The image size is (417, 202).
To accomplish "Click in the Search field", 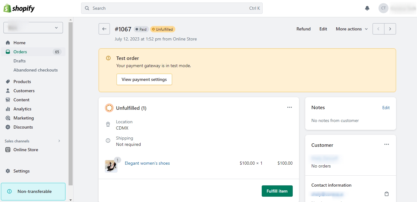I will tap(169, 8).
